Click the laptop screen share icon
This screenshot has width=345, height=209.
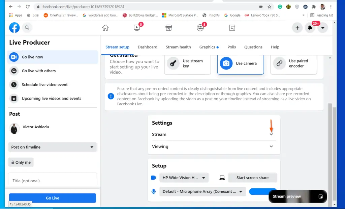(222, 178)
